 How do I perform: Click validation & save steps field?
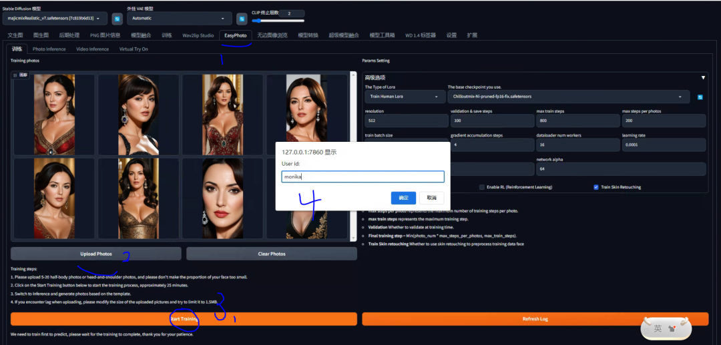coord(492,121)
